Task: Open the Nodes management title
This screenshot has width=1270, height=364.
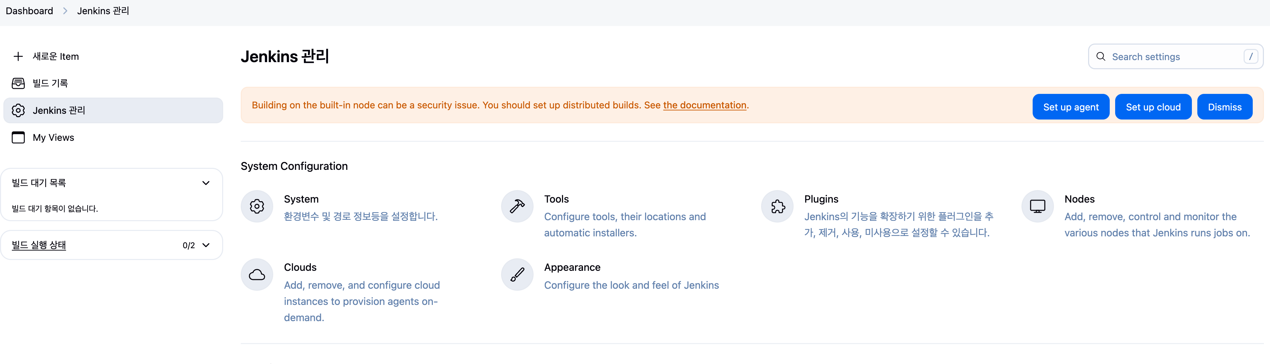Action: (x=1079, y=199)
